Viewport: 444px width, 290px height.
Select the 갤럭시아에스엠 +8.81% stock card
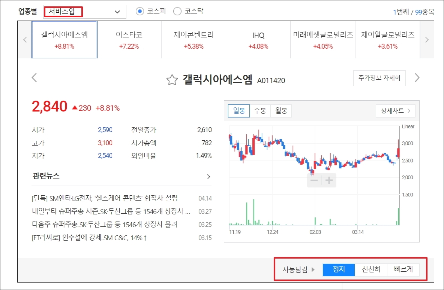coord(64,40)
